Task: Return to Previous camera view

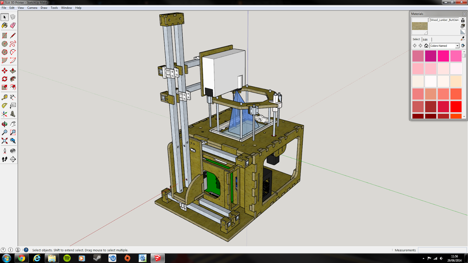Action: point(13,141)
